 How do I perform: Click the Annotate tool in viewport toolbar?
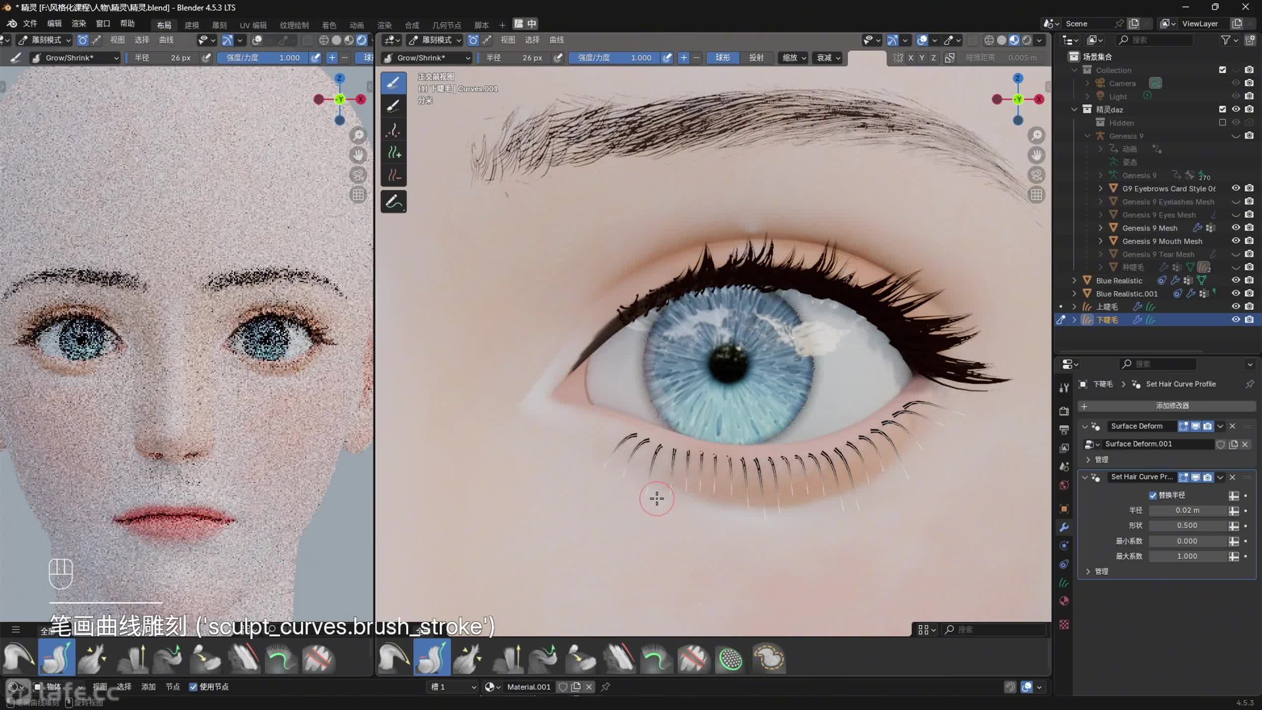[393, 202]
